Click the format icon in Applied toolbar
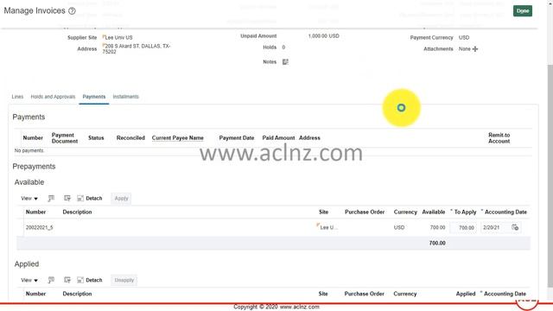553x311 pixels. [51, 280]
